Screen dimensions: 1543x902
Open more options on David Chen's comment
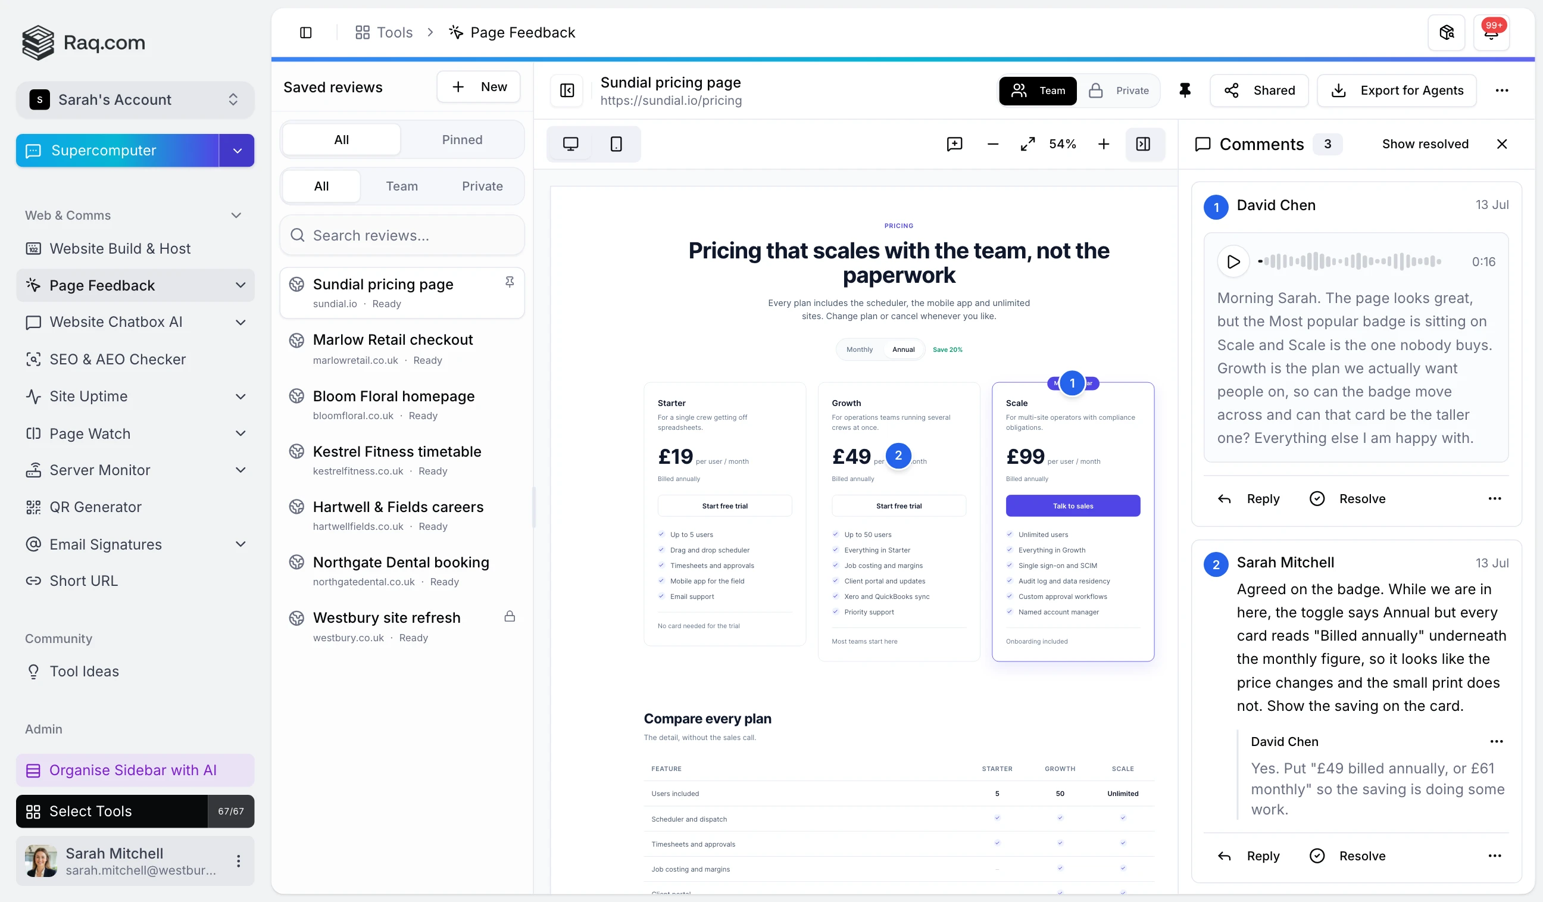1495,498
